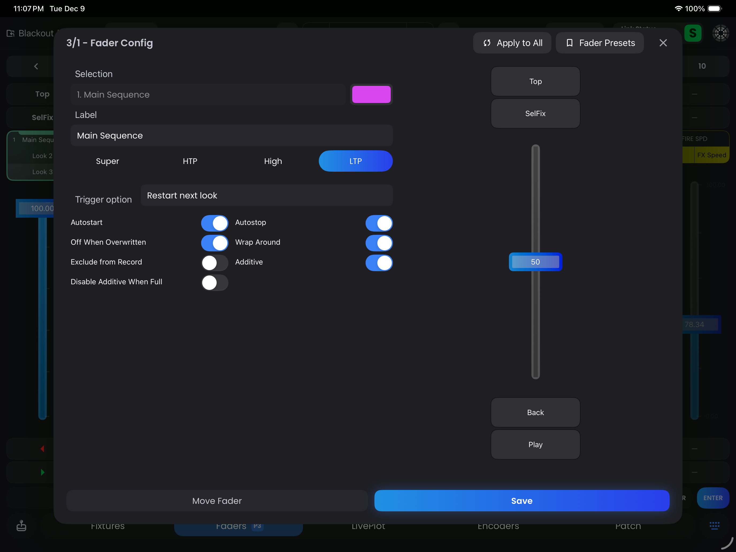Click the red back arrow icon
This screenshot has width=736, height=552.
[42, 449]
